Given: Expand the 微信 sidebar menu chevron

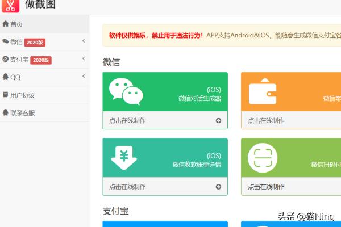Looking at the screenshot, I should point(84,41).
